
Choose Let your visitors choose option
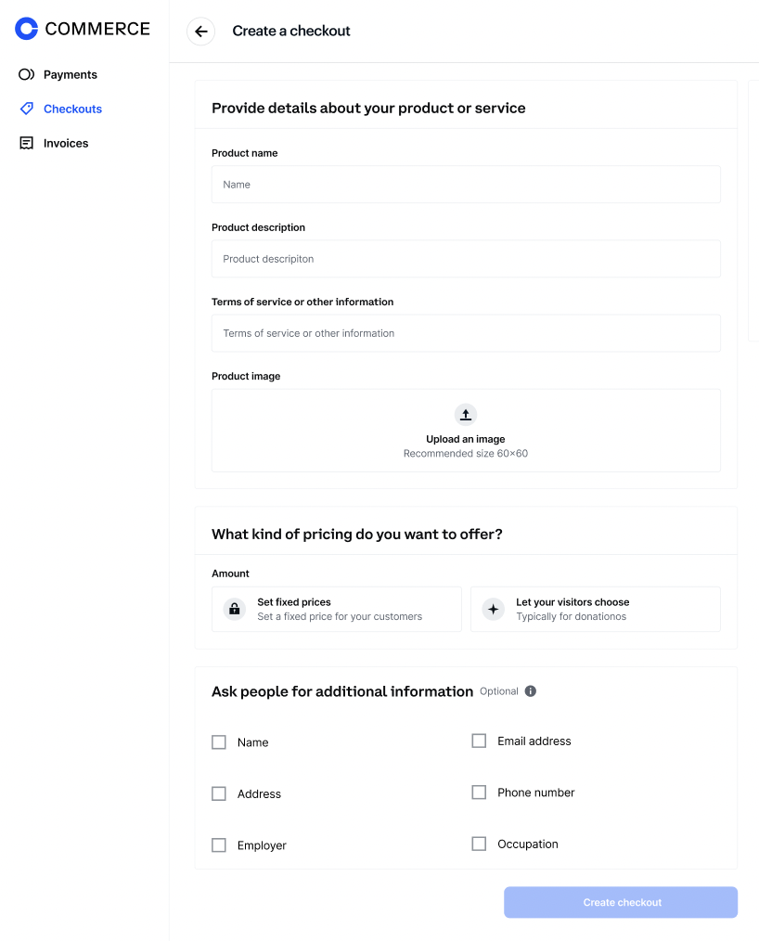pos(595,610)
